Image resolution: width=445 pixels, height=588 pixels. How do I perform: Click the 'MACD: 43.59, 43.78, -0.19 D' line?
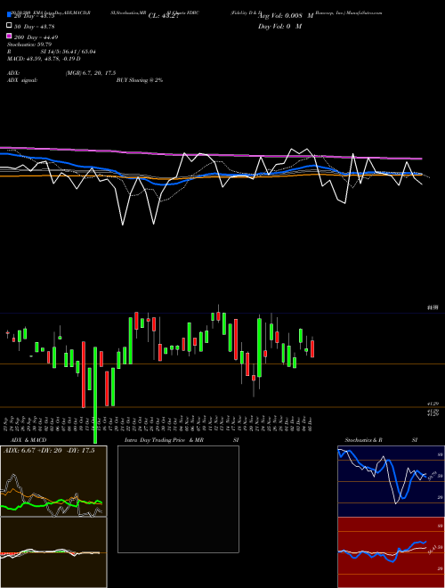(44, 59)
